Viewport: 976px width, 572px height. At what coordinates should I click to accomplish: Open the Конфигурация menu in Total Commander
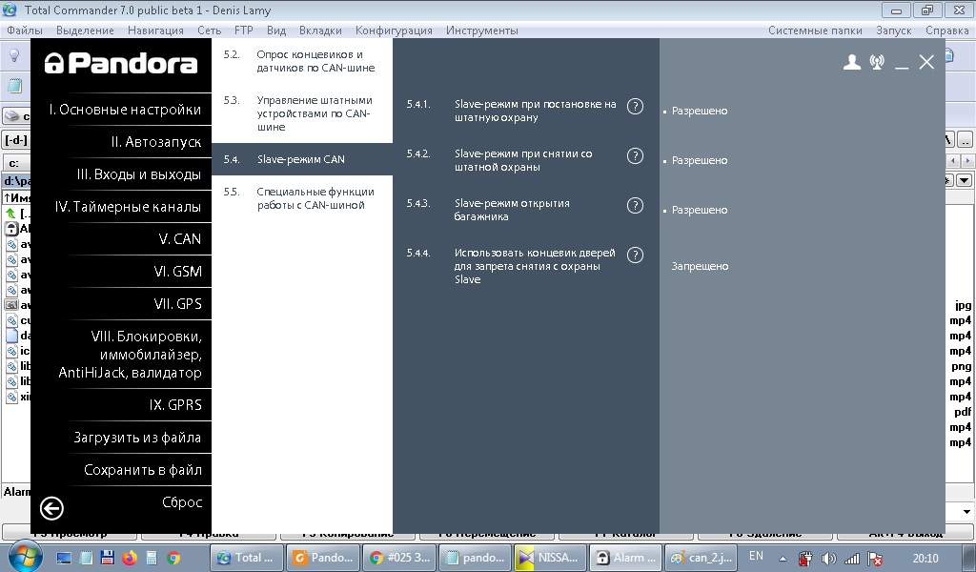pyautogui.click(x=394, y=31)
